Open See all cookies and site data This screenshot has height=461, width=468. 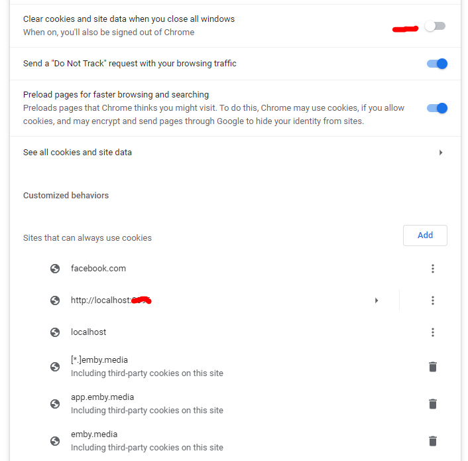(x=78, y=153)
